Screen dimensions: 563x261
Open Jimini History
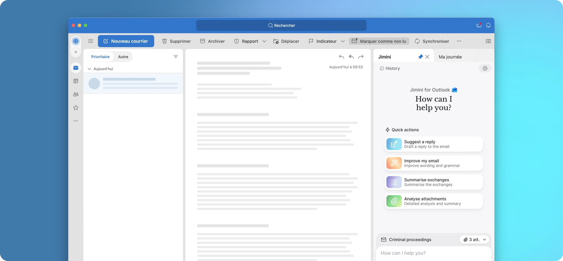click(x=390, y=69)
